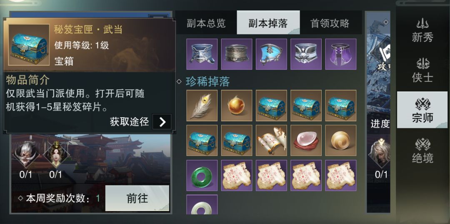Switch to 首领攻略 tab

330,23
